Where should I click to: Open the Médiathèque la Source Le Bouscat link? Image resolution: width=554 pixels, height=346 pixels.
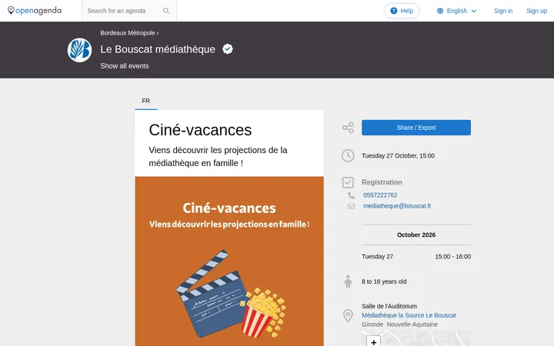(409, 315)
